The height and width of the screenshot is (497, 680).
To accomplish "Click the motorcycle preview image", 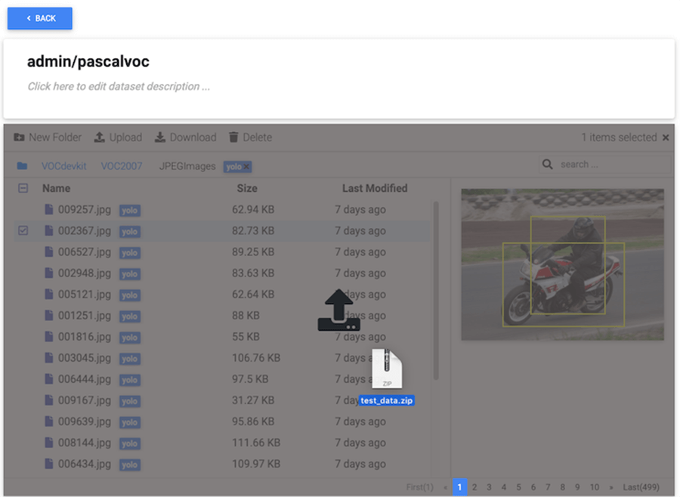I will point(562,264).
